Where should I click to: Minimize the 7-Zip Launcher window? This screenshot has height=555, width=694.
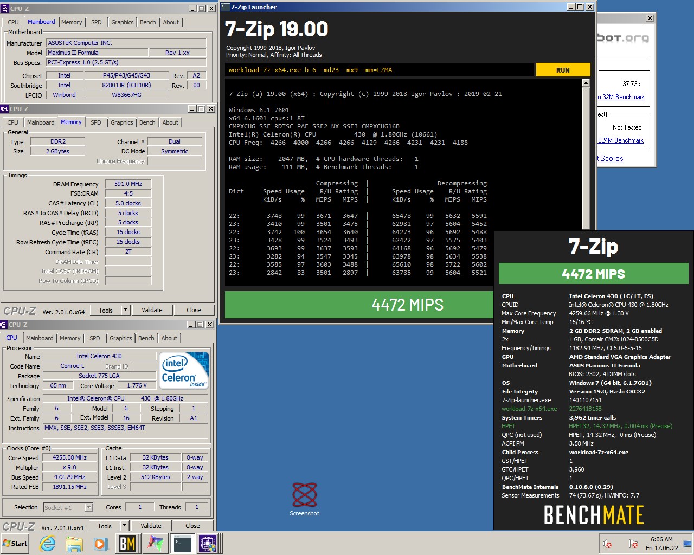pos(571,7)
